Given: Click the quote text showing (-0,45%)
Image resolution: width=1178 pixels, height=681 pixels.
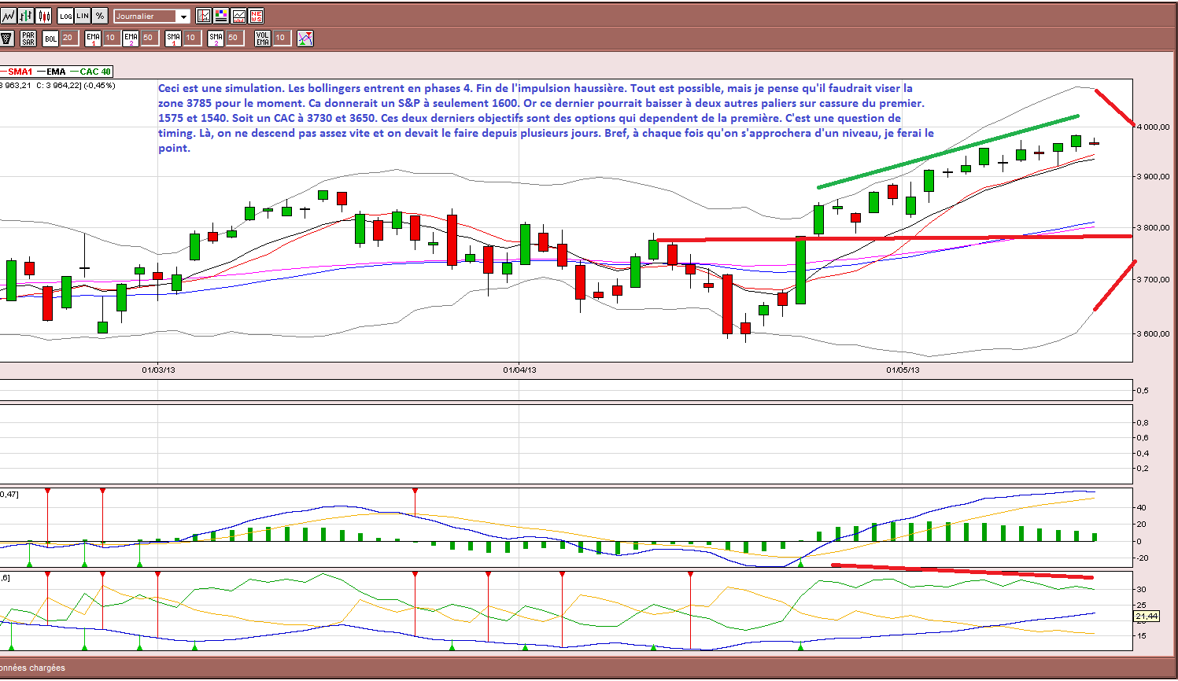Looking at the screenshot, I should coord(99,86).
